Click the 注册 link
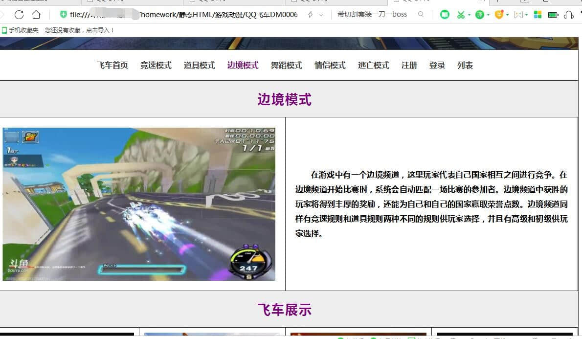 pyautogui.click(x=409, y=65)
